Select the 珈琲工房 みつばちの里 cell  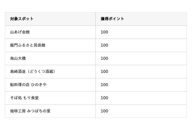click(50, 111)
